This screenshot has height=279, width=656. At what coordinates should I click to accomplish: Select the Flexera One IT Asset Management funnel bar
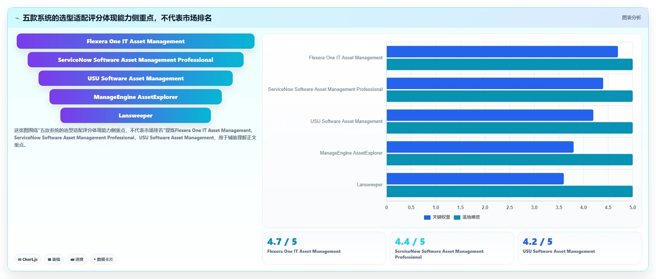click(136, 41)
